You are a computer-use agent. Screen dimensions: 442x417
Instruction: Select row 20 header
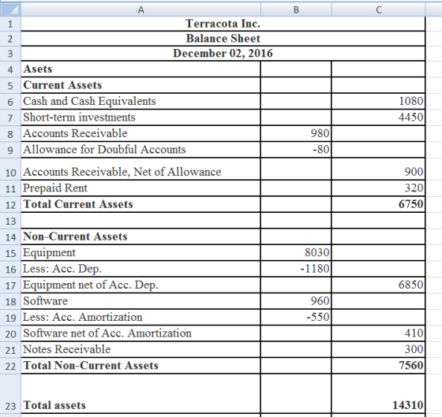coord(10,333)
